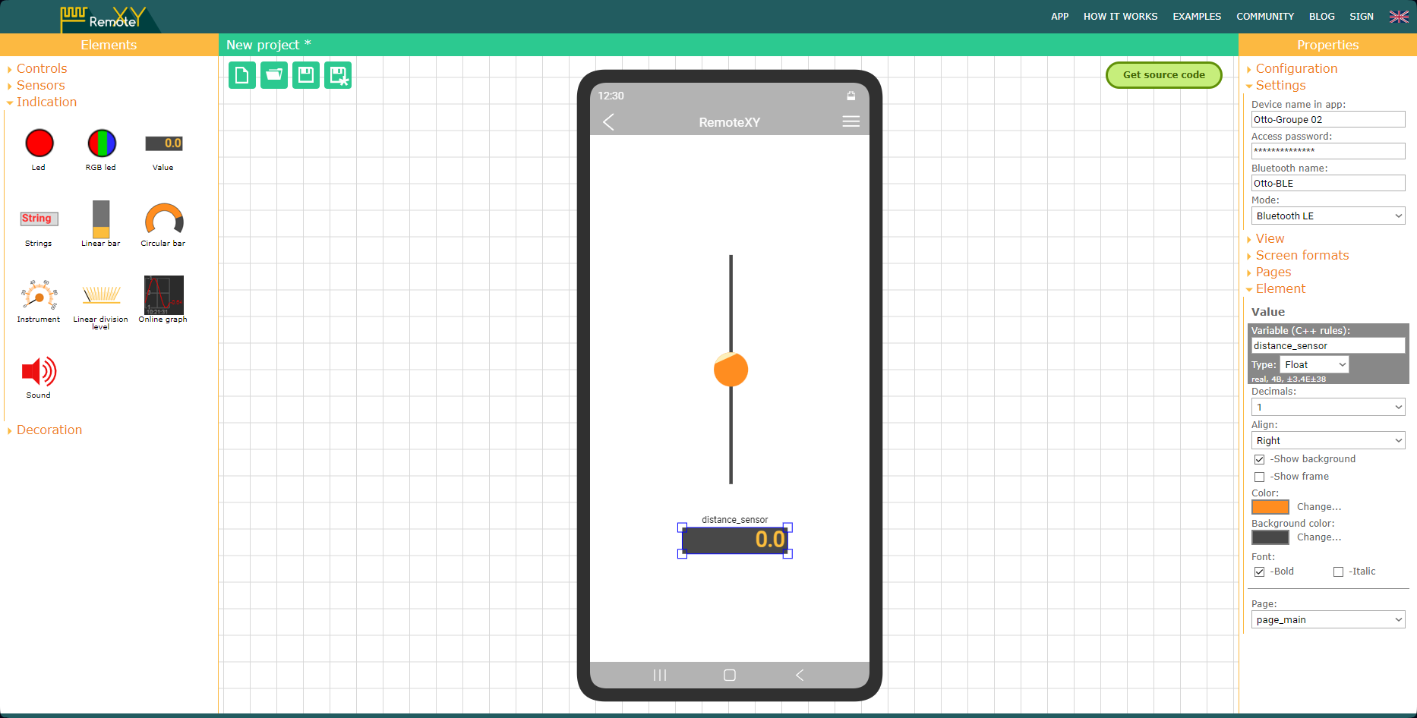Click the Bluetooth name input field

click(x=1327, y=184)
